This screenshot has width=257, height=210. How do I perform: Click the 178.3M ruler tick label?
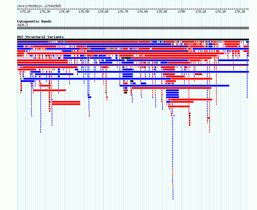click(x=45, y=12)
